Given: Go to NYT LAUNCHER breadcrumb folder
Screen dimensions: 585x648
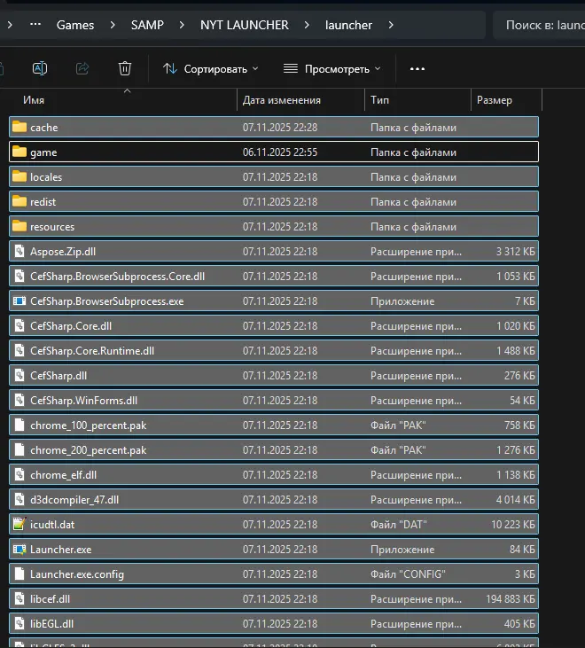Looking at the screenshot, I should [245, 26].
